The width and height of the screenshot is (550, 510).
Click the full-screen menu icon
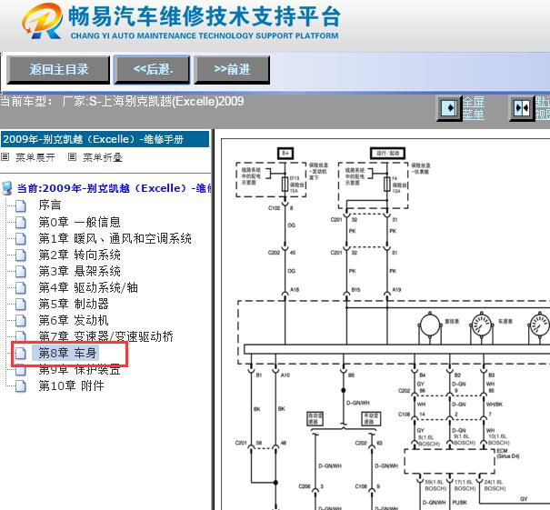click(x=449, y=108)
